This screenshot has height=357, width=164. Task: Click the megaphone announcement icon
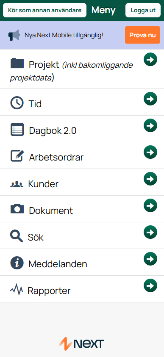14,35
